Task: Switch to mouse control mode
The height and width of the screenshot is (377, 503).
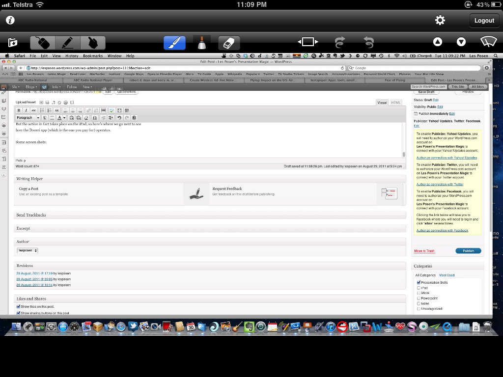Action: pyautogui.click(x=43, y=43)
